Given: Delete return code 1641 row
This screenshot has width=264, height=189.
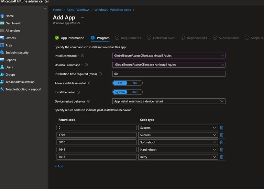Looking at the screenshot, I should (x=222, y=150).
